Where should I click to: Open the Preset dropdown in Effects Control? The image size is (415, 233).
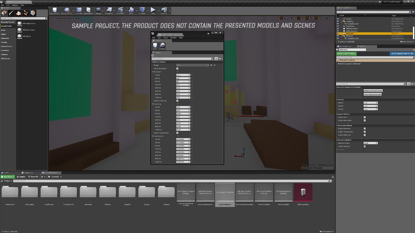192,65
